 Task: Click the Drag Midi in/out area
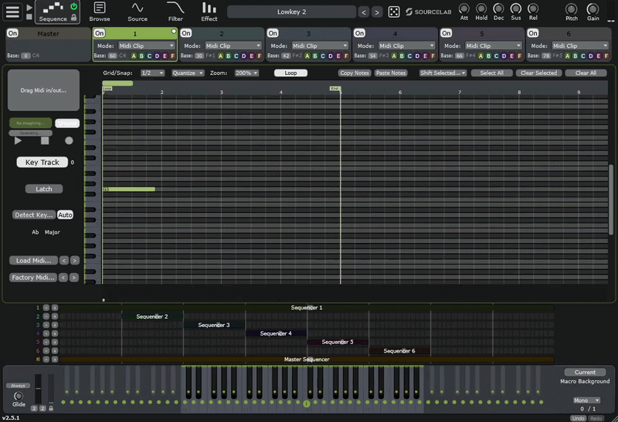tap(43, 90)
